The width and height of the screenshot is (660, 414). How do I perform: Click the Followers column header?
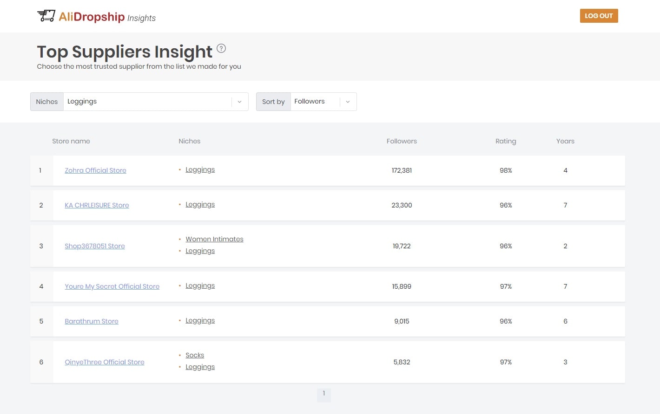[x=402, y=141]
